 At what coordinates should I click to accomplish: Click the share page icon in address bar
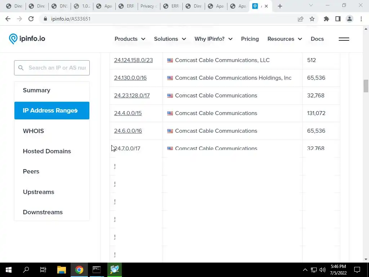click(301, 19)
